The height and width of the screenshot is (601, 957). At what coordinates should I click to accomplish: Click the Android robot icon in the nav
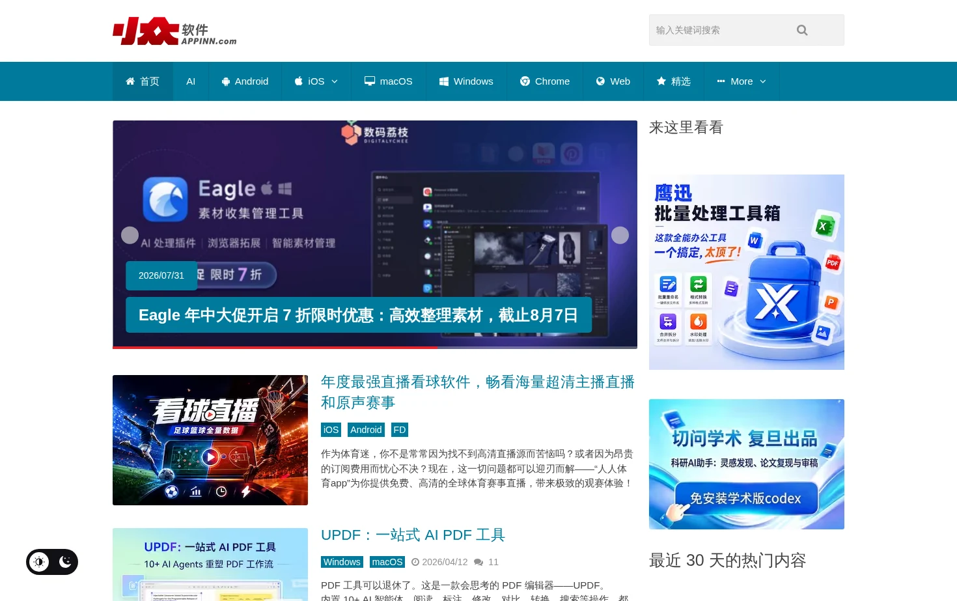pyautogui.click(x=226, y=81)
